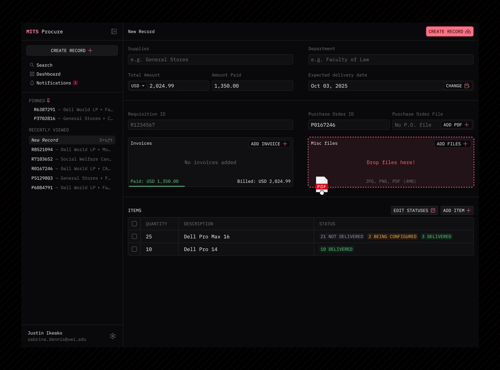This screenshot has height=370, width=500.
Task: Toggle the select-all items header checkbox
Action: point(134,224)
